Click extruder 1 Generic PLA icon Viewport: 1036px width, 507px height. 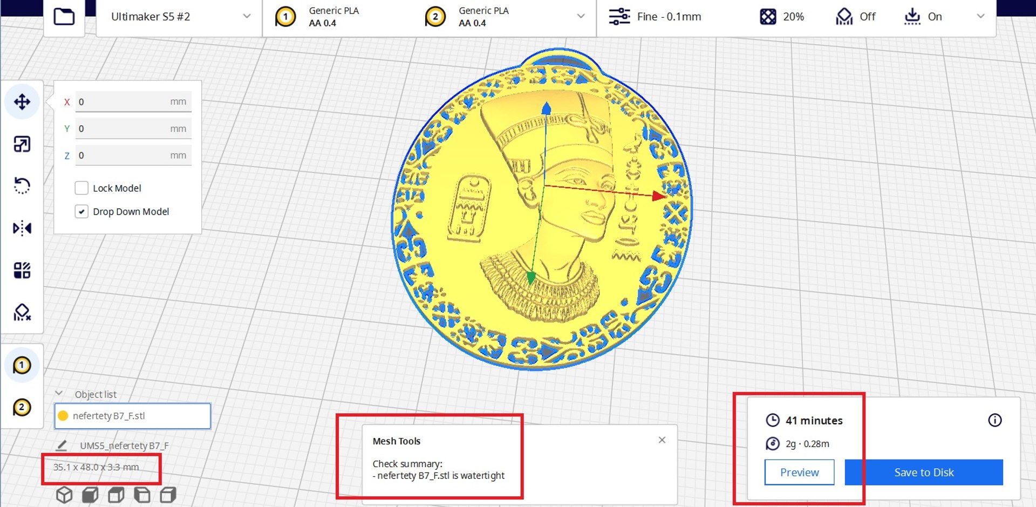click(x=285, y=17)
